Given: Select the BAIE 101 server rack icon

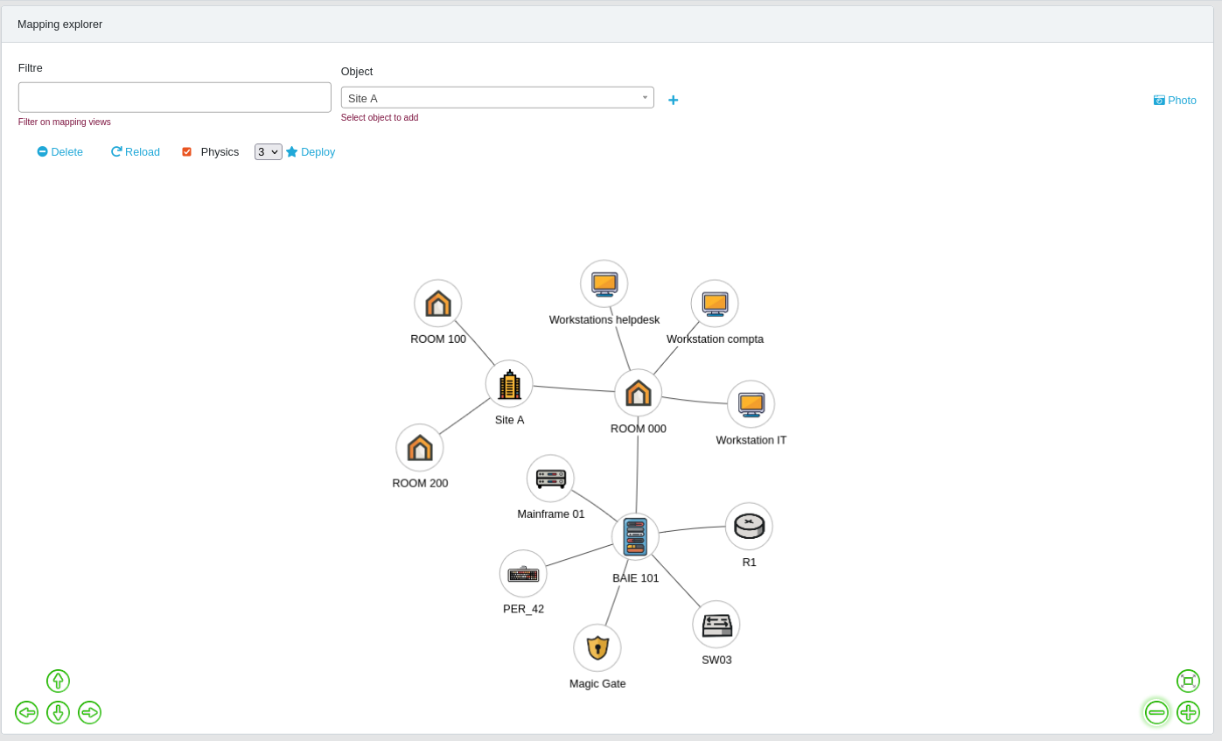Looking at the screenshot, I should [635, 536].
